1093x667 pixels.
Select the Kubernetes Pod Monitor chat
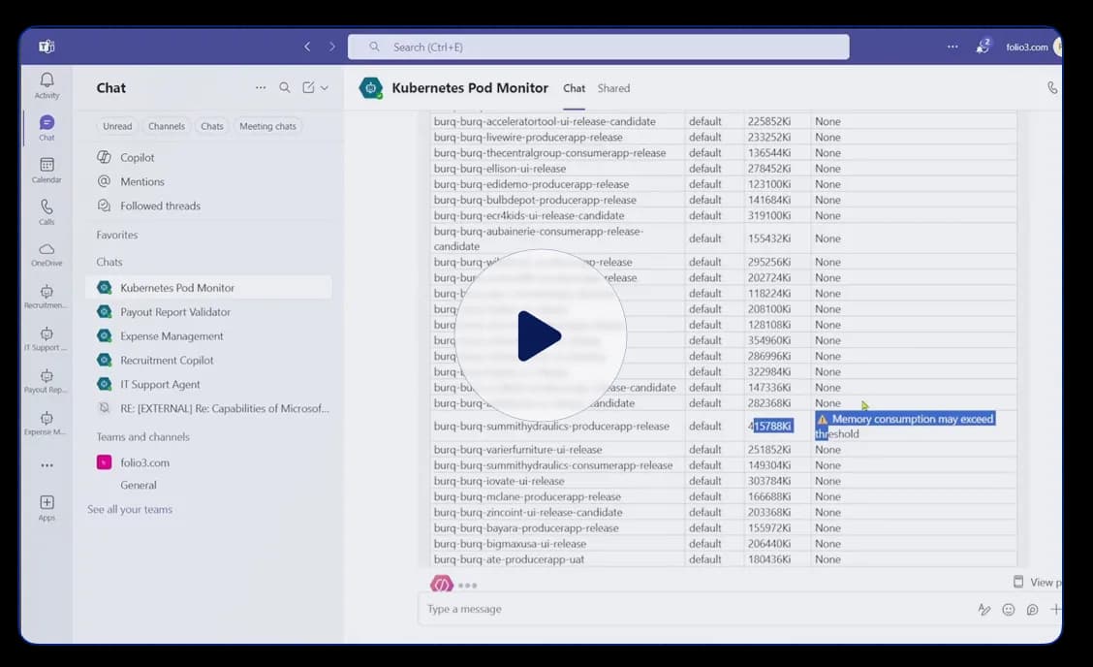point(207,288)
